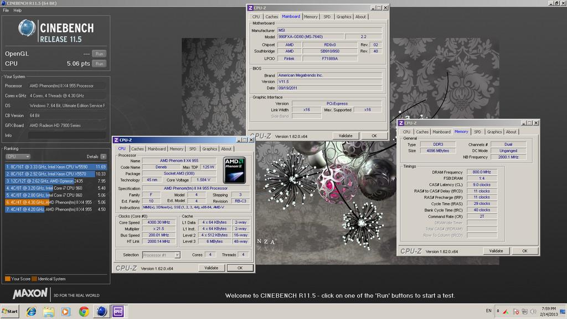The height and width of the screenshot is (319, 567).
Task: Click the Show desktop button
Action: tap(563, 311)
